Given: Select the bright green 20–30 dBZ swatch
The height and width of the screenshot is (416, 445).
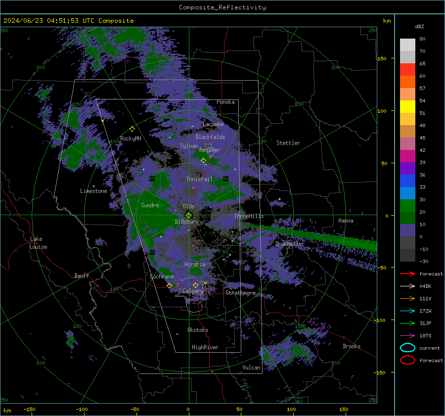Looking at the screenshot, I should (x=407, y=206).
